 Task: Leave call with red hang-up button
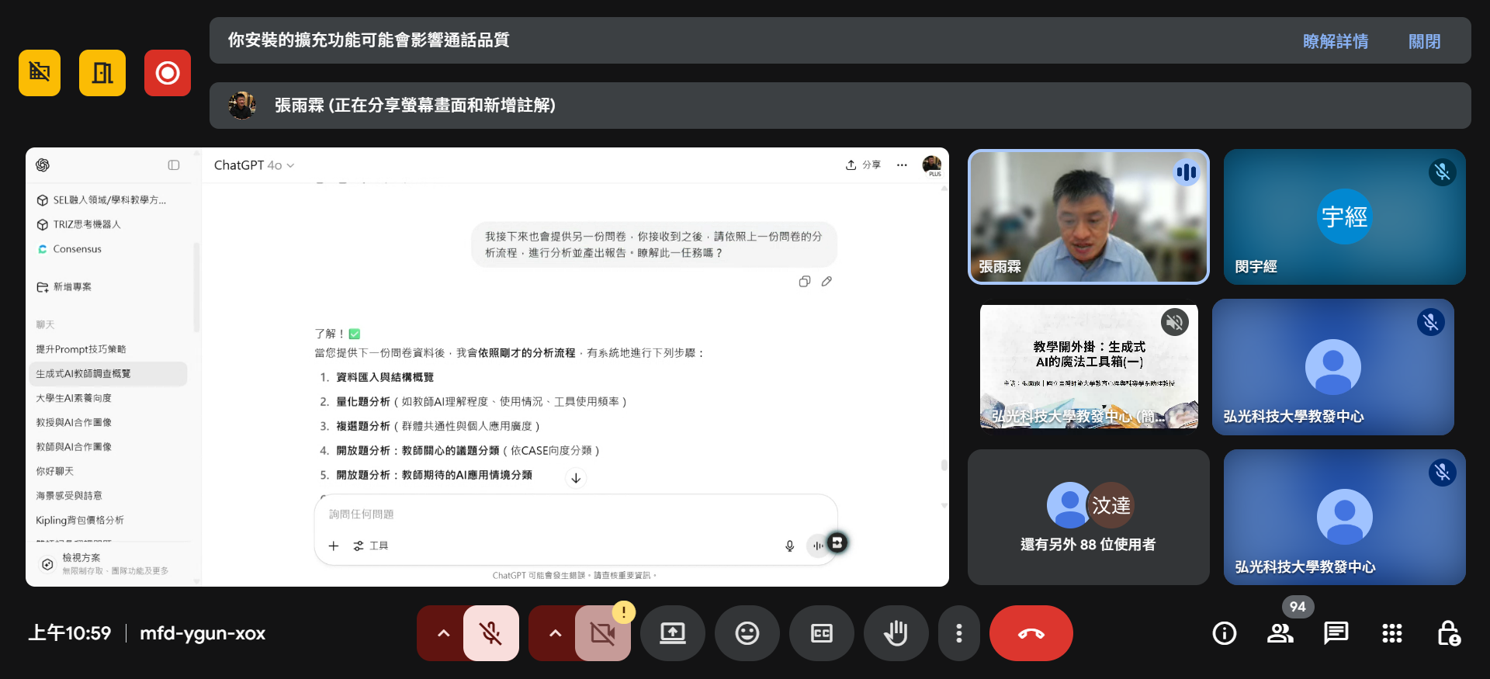tap(1031, 633)
